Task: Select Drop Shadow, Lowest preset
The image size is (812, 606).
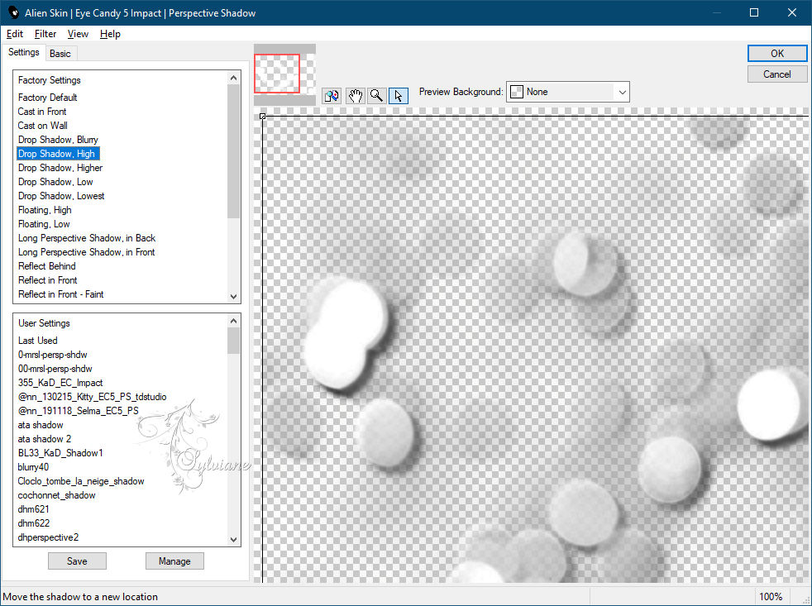Action: click(x=61, y=196)
